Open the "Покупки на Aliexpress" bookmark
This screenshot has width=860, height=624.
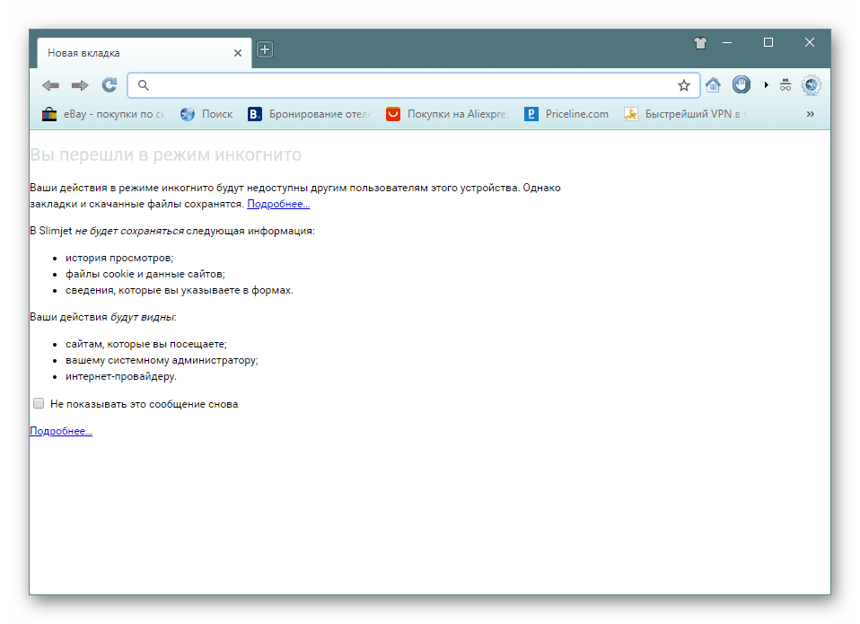coord(447,114)
